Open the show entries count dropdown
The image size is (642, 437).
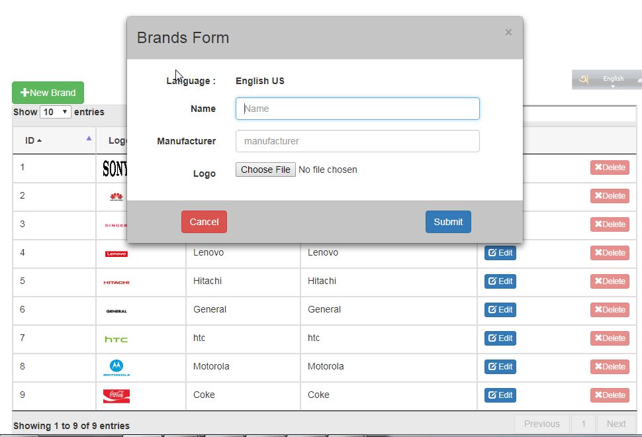pyautogui.click(x=56, y=112)
